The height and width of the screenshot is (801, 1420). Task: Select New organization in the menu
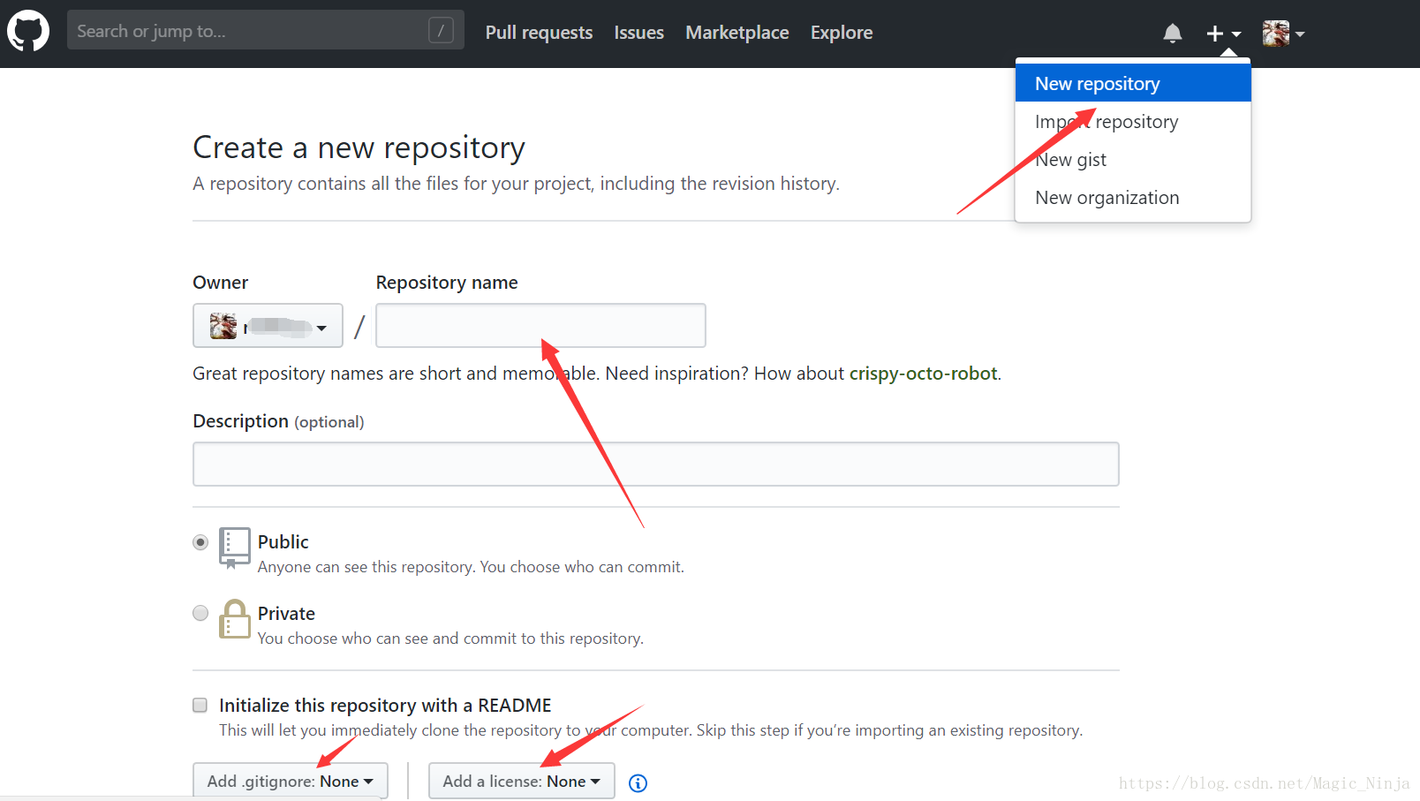coord(1133,197)
